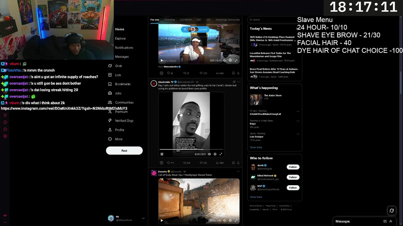Bookmark the Dkmonsterlive video post

233,73
